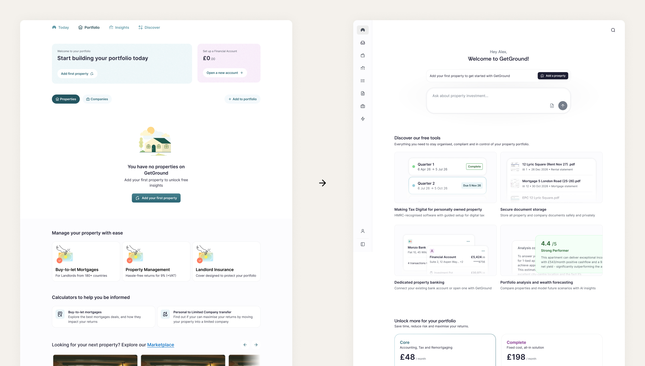Open 12 Lyric Square (Rent Nov 27) .pdf
The height and width of the screenshot is (366, 645).
coord(551,167)
